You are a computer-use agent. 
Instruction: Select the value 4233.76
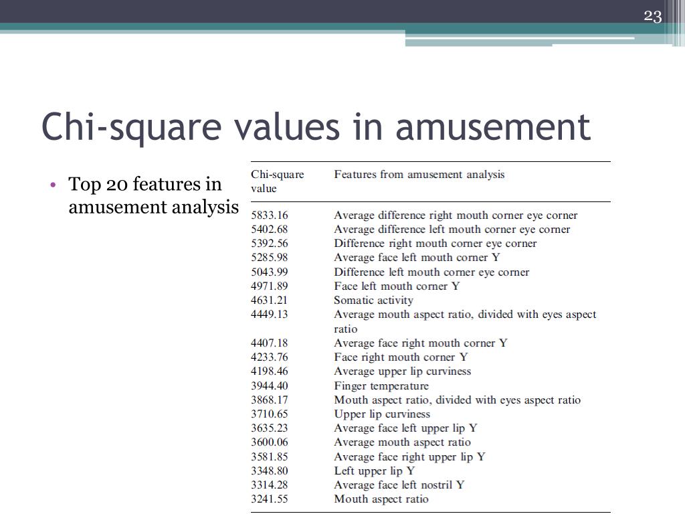point(270,357)
